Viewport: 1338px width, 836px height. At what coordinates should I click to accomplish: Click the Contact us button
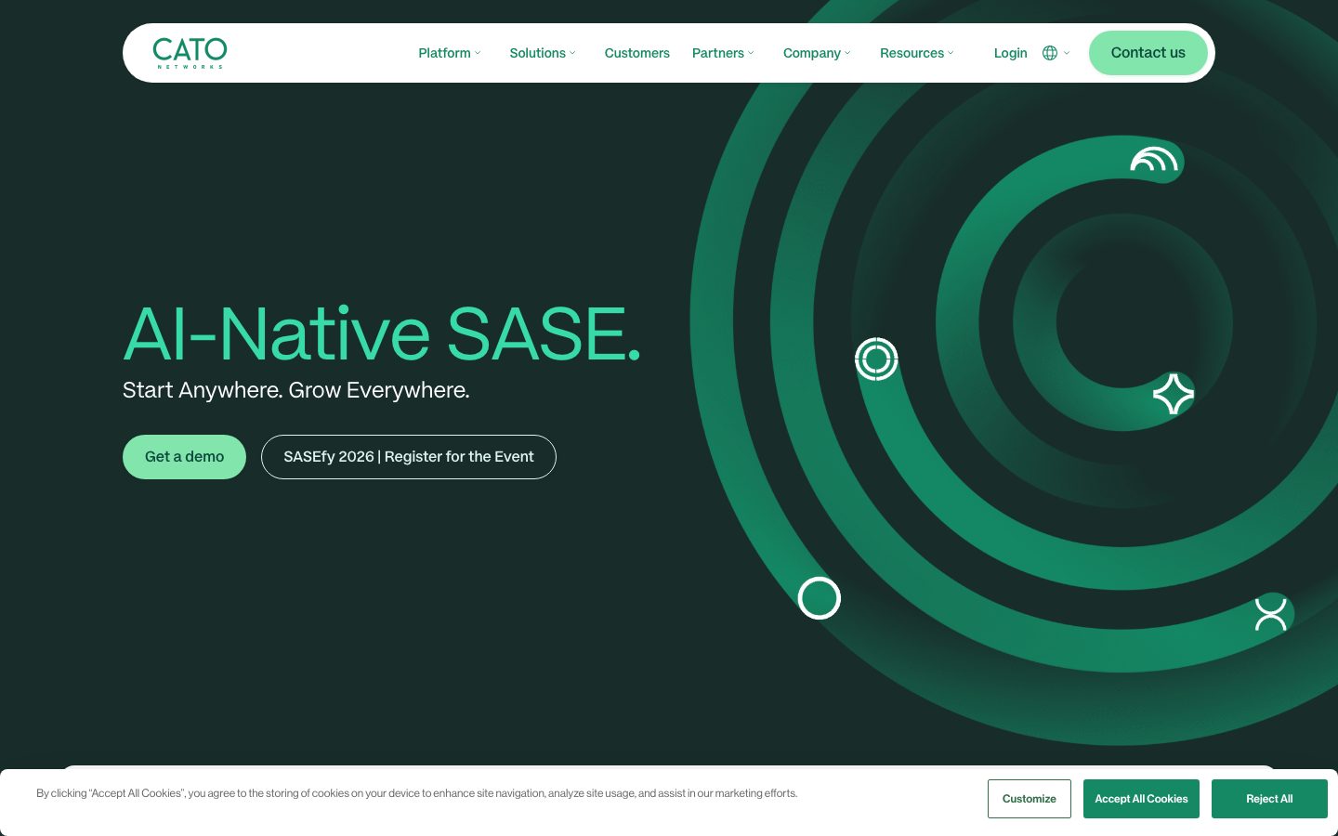[1148, 53]
